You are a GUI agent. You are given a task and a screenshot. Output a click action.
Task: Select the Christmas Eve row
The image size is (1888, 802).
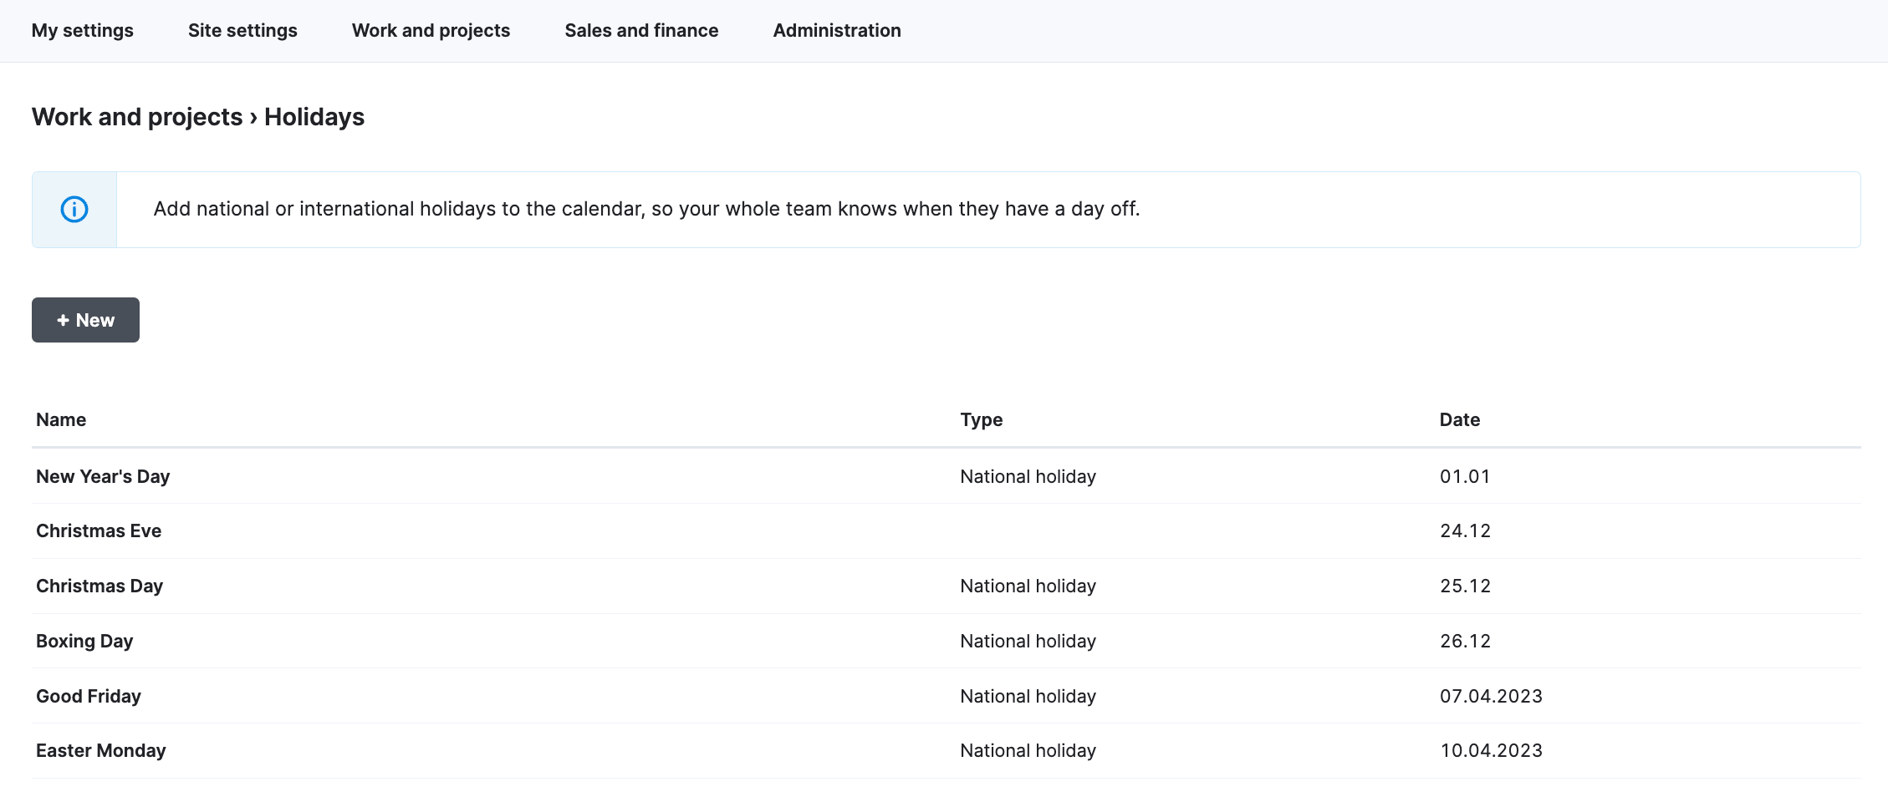click(x=98, y=530)
